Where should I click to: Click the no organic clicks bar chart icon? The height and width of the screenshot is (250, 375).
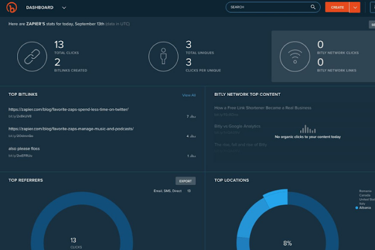[x=308, y=129]
